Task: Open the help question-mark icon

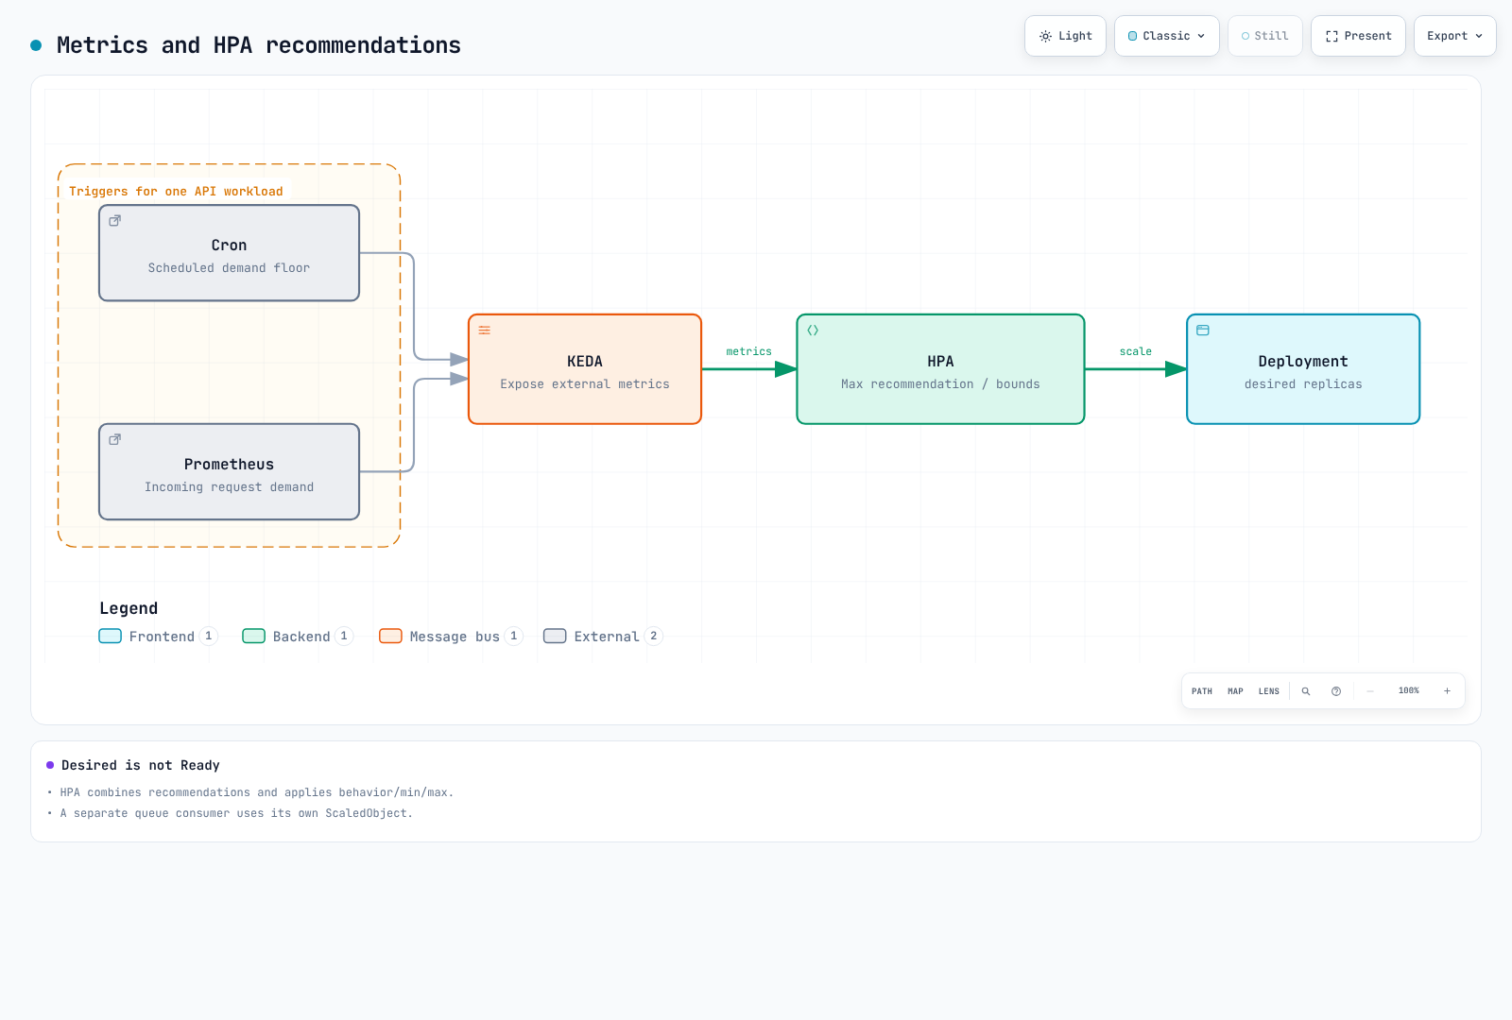Action: coord(1336,691)
